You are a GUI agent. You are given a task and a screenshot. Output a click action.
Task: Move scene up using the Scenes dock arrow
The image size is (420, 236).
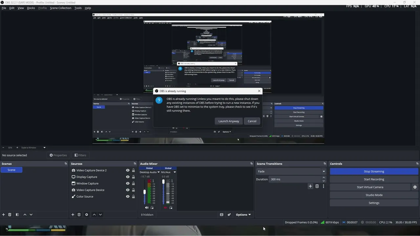(x=25, y=215)
